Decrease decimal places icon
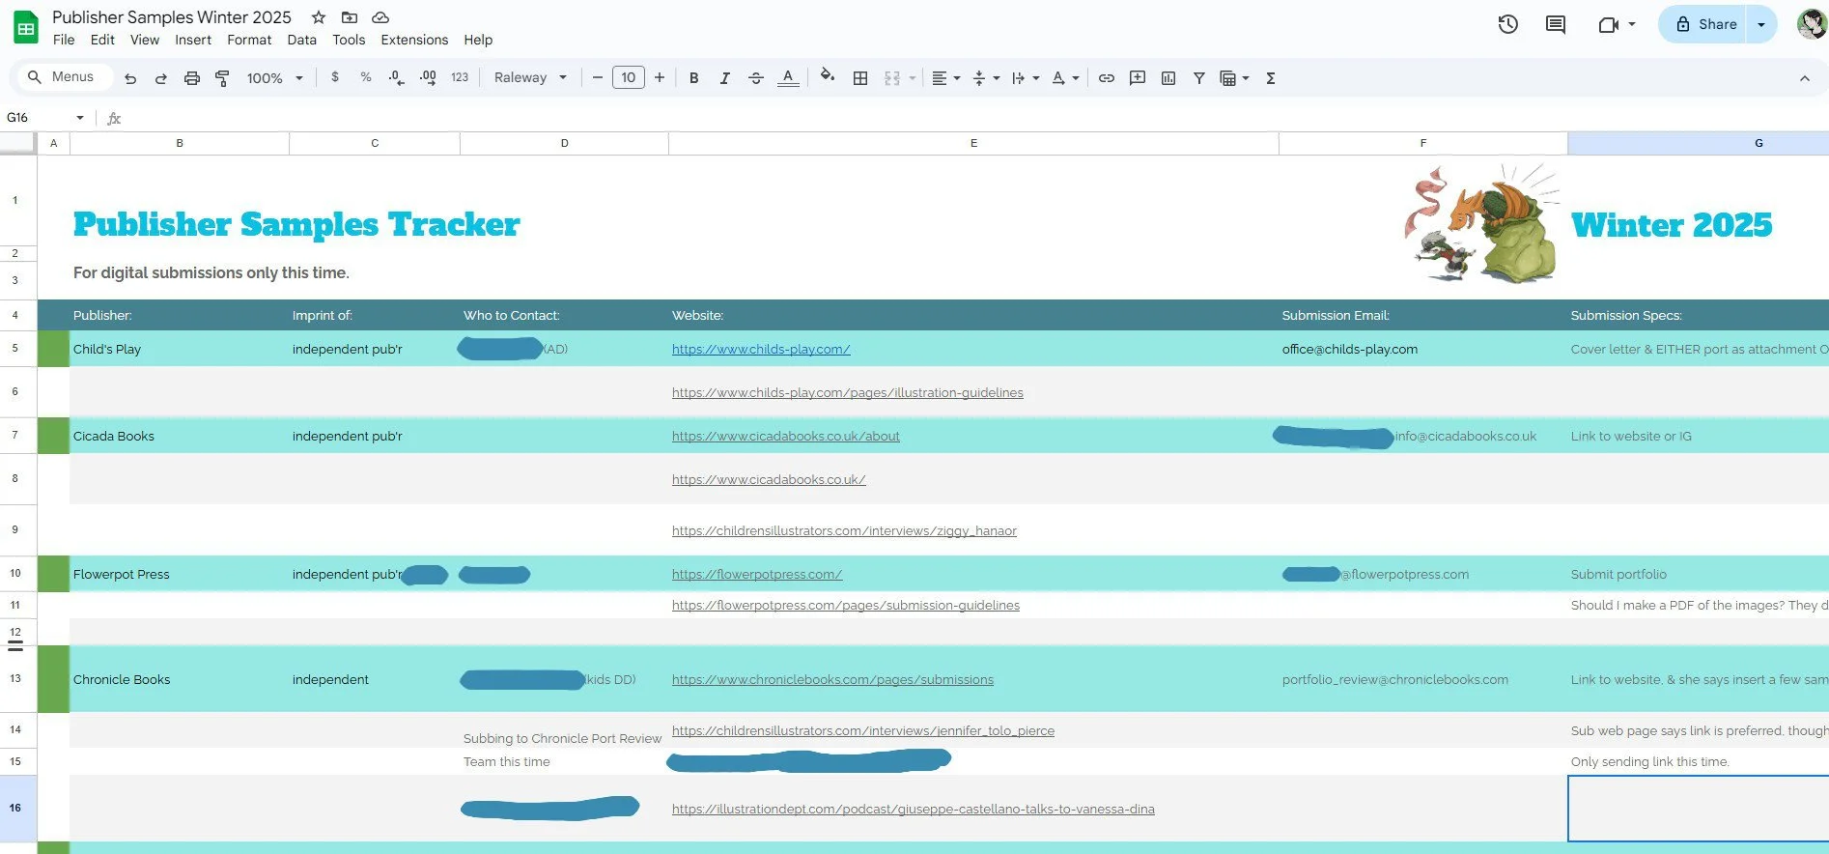This screenshot has height=854, width=1829. click(x=396, y=77)
